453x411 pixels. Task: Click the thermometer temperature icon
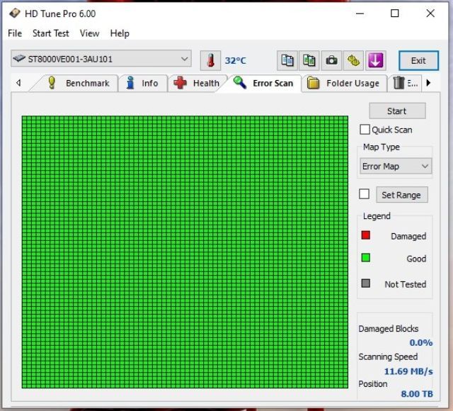pos(211,61)
